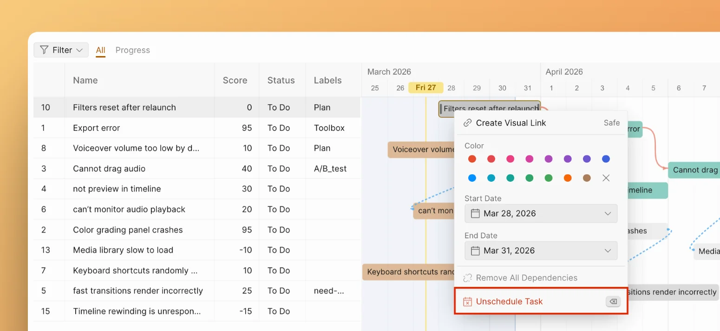Expand the Start Date dropdown chevron
Image resolution: width=720 pixels, height=331 pixels.
tap(608, 214)
